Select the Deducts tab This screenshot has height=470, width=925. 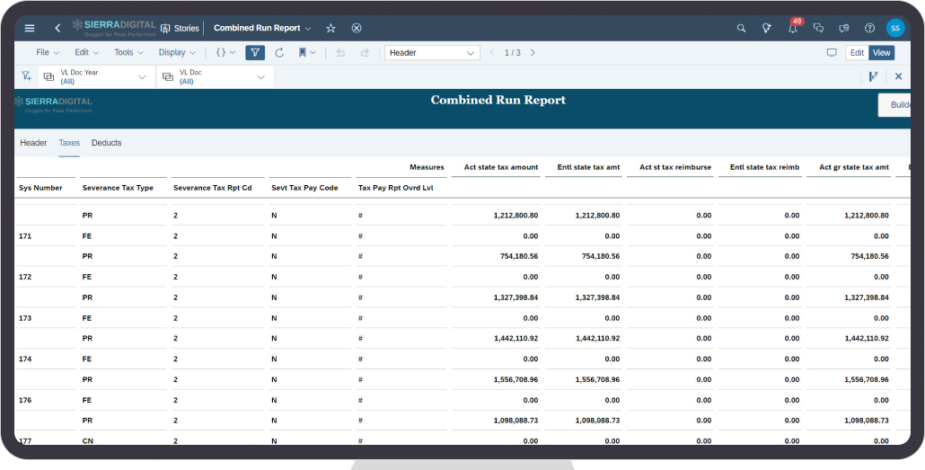[106, 143]
